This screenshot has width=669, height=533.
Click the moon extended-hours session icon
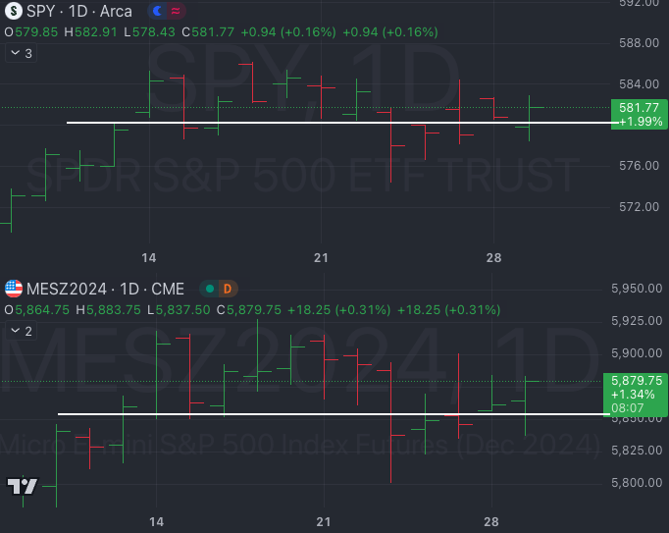[158, 12]
